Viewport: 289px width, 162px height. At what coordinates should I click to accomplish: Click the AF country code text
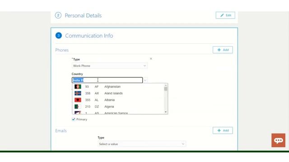click(x=97, y=86)
